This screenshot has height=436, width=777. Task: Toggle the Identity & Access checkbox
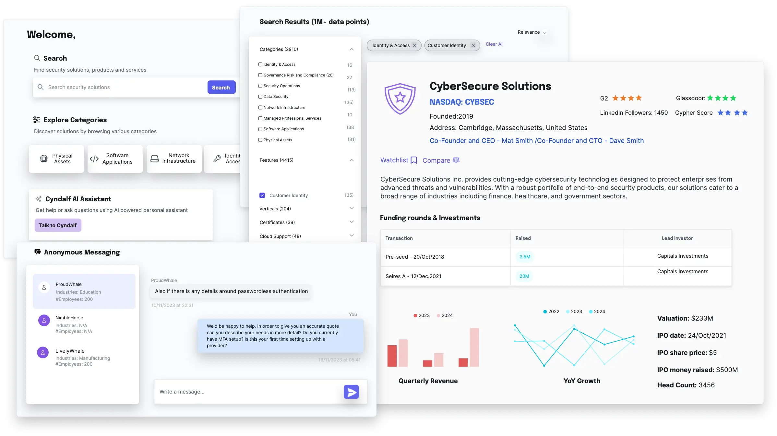[260, 64]
